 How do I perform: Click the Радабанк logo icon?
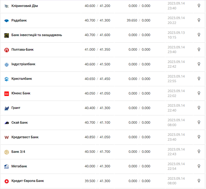coord(7,21)
